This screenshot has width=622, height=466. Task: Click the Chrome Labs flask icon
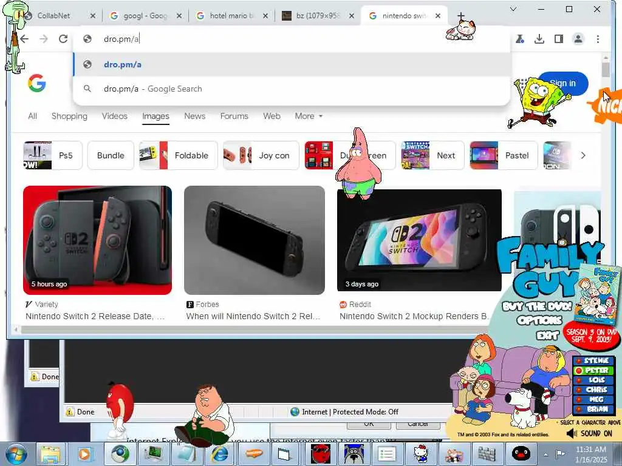(520, 39)
